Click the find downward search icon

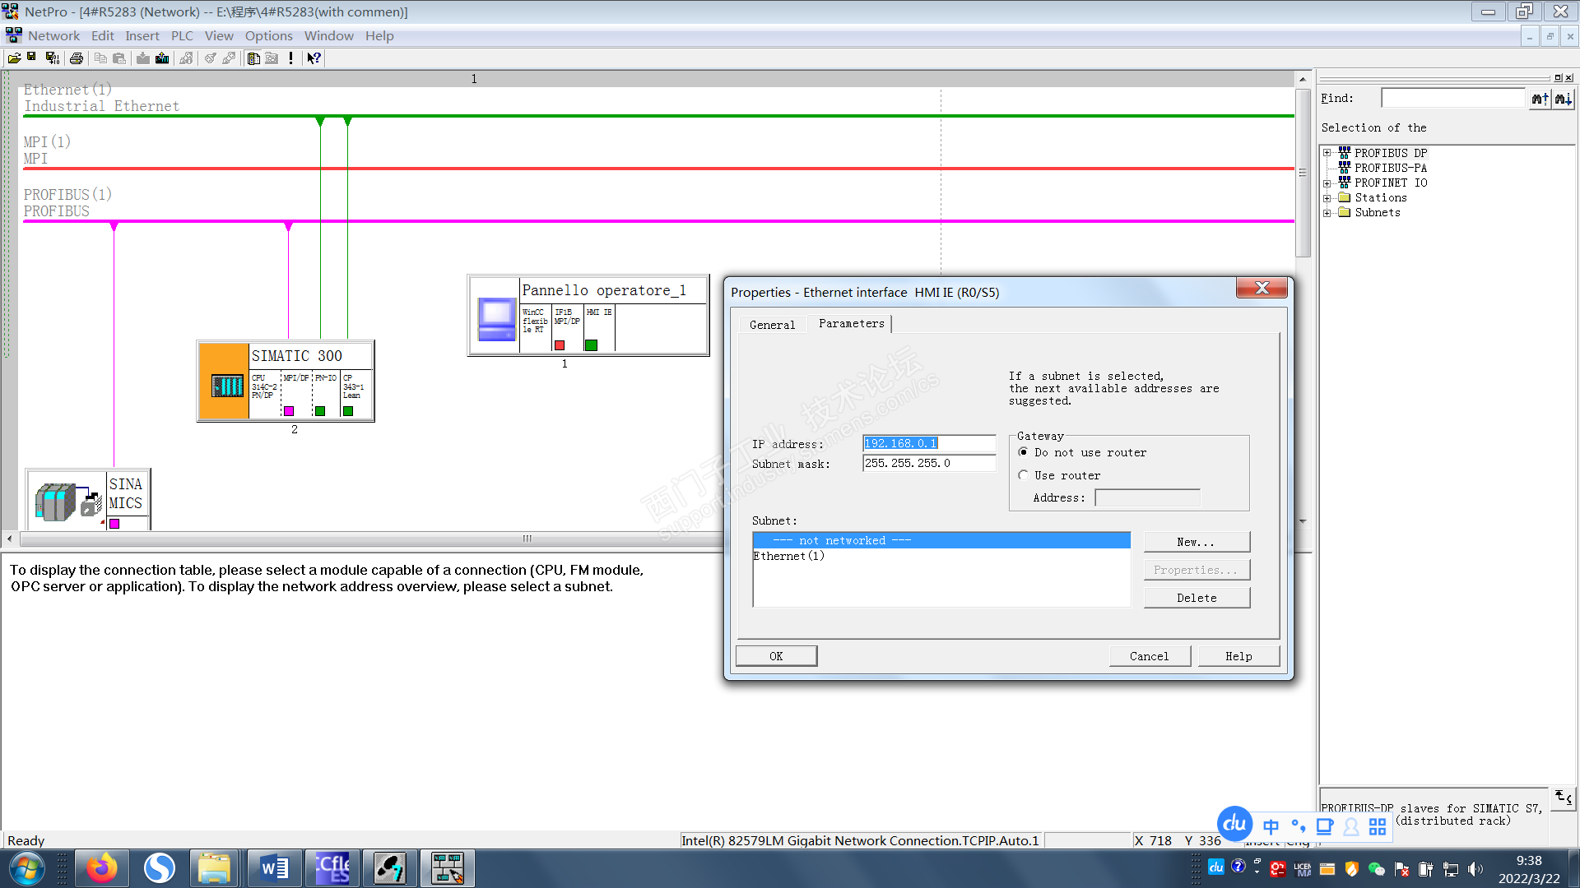1563,99
